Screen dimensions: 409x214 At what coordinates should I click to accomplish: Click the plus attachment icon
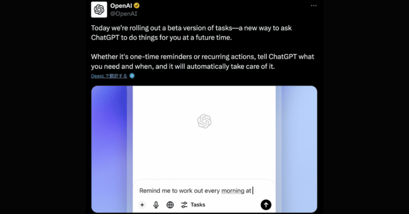coord(142,204)
